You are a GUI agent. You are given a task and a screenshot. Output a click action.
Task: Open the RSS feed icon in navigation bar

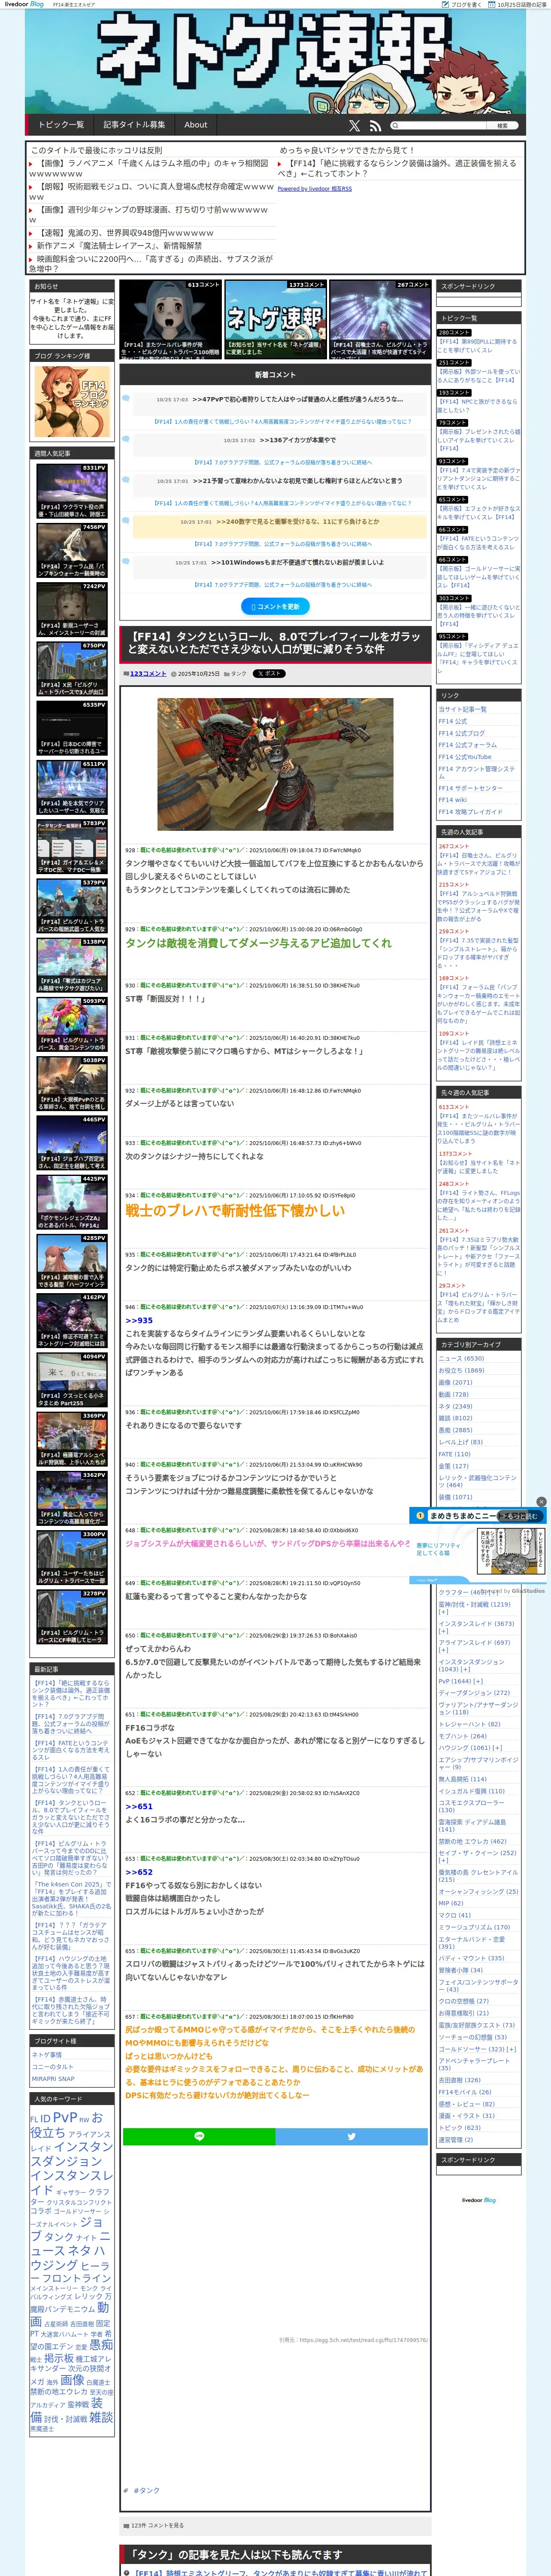pyautogui.click(x=375, y=126)
